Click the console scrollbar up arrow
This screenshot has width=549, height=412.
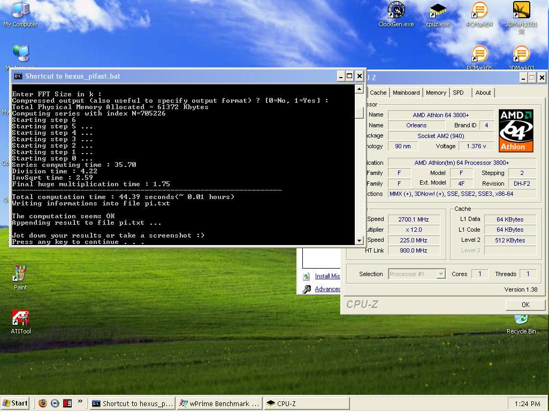(x=359, y=89)
